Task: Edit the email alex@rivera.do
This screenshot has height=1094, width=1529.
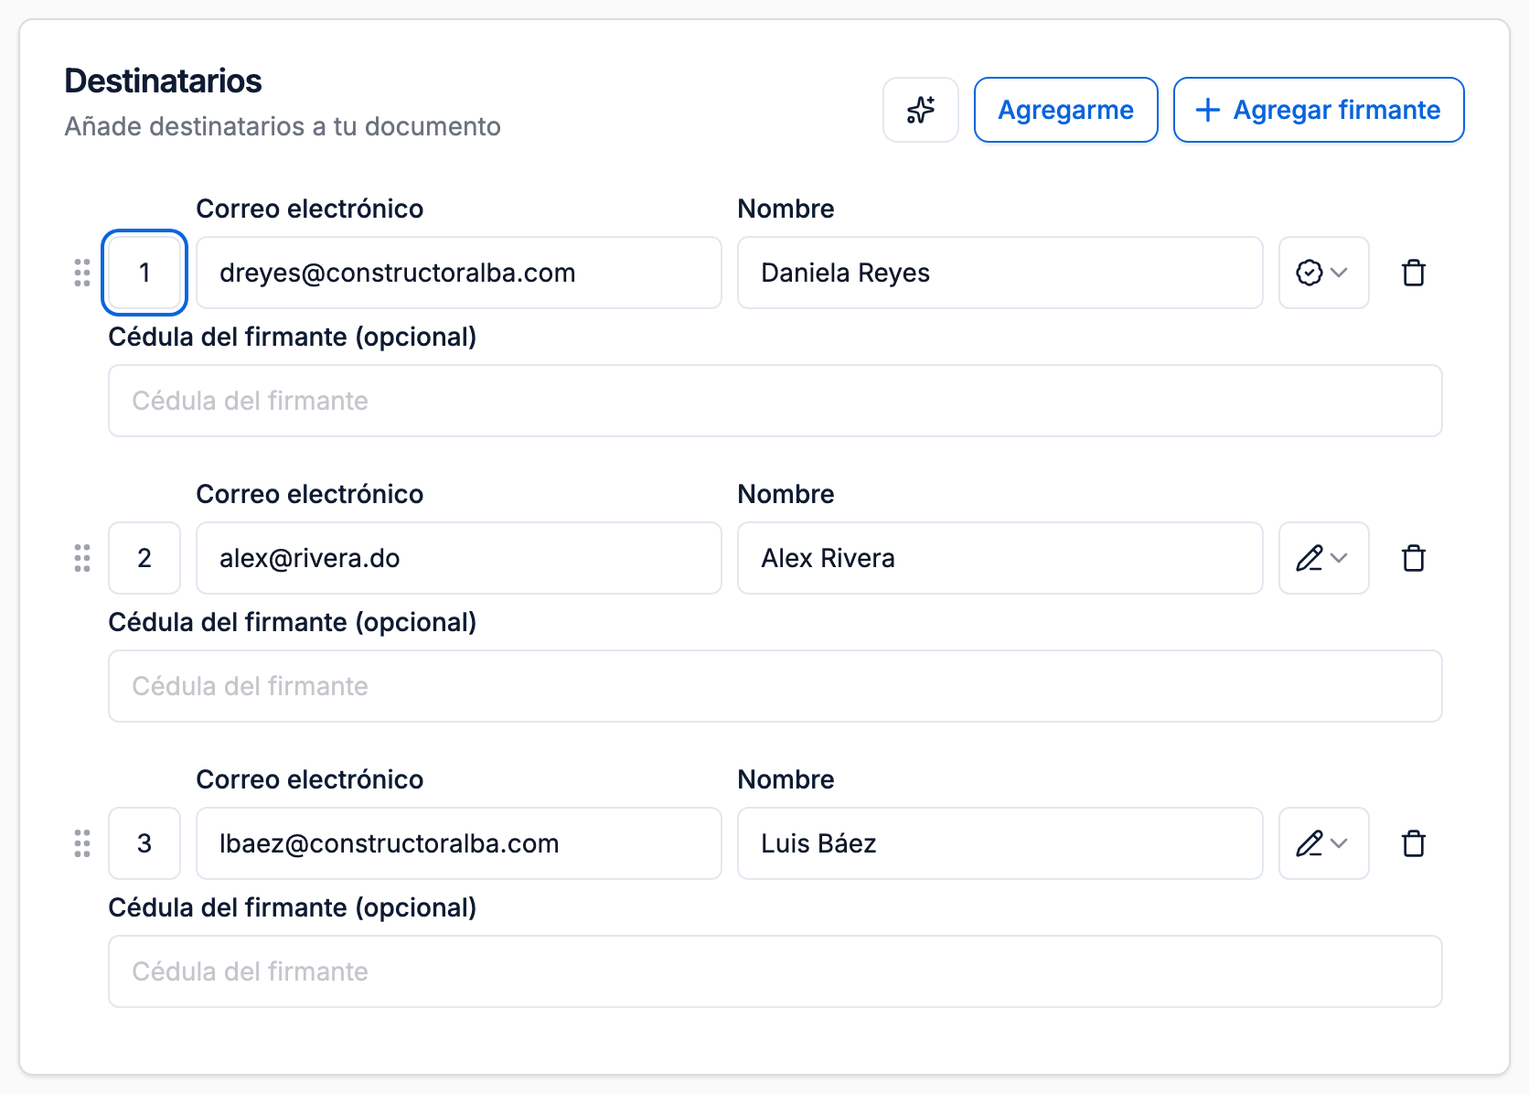Action: pyautogui.click(x=459, y=558)
